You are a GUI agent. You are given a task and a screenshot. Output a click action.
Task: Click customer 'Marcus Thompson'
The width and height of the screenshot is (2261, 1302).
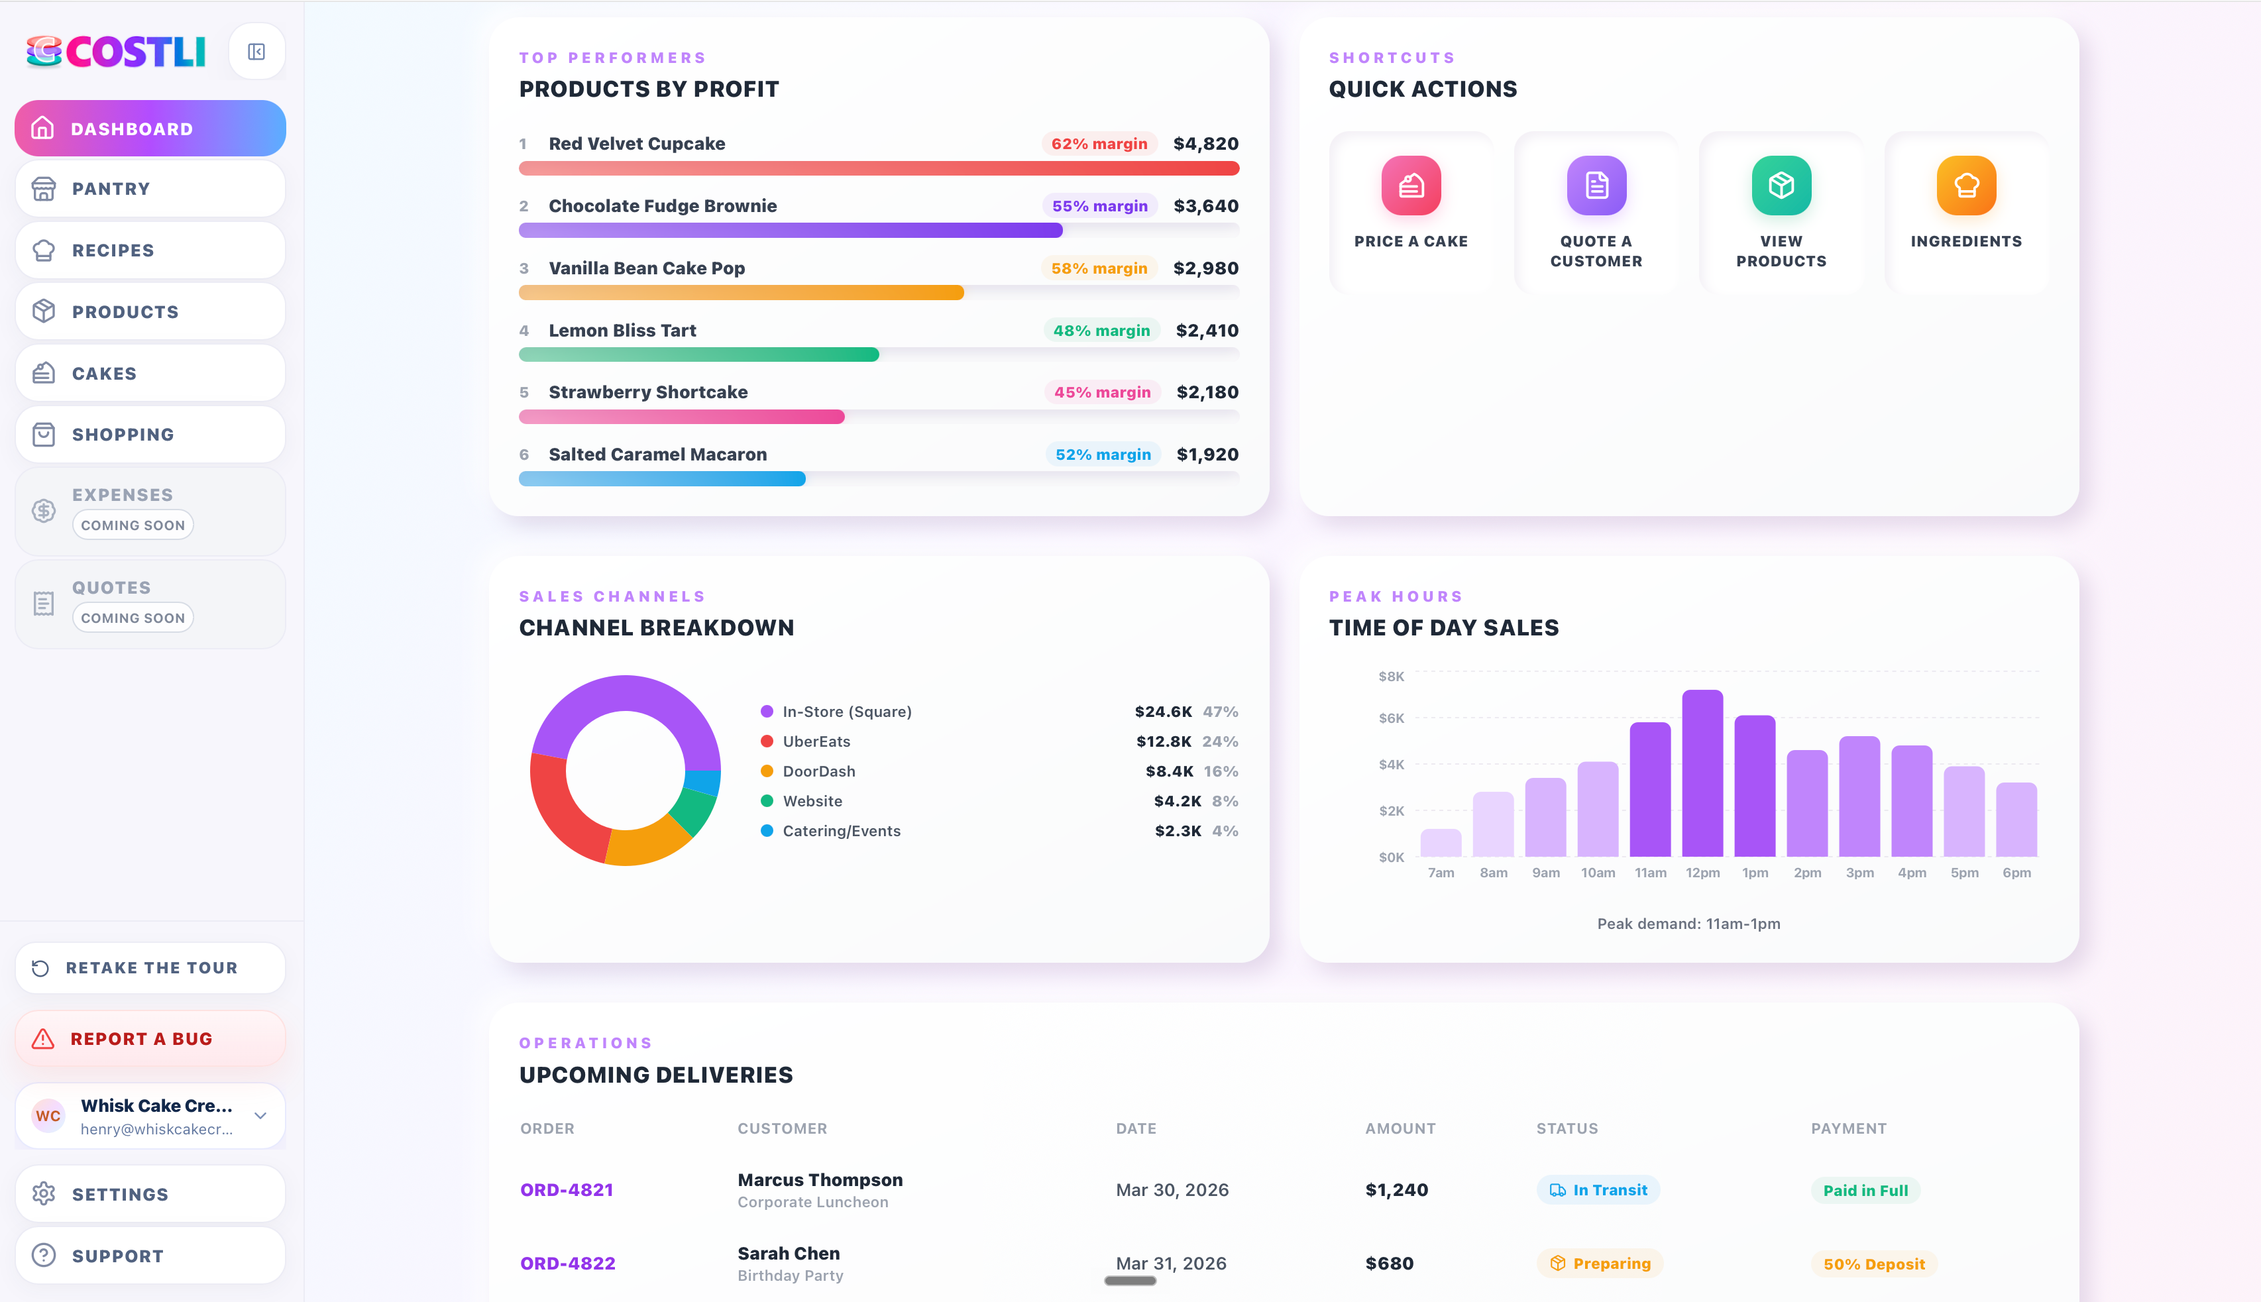point(820,1180)
